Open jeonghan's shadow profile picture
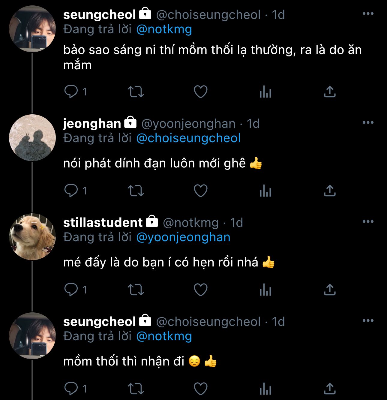 [x=32, y=138]
